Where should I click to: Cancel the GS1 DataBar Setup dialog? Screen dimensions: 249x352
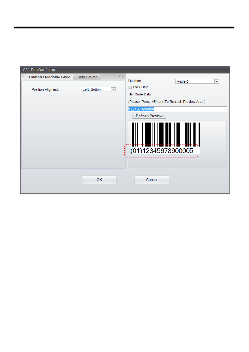coord(152,180)
